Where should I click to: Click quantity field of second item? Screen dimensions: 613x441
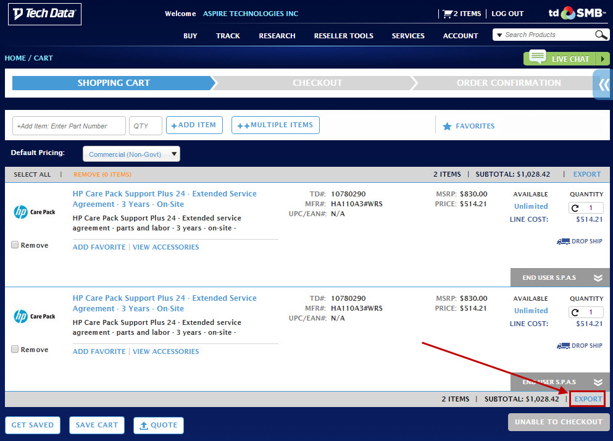tap(591, 313)
